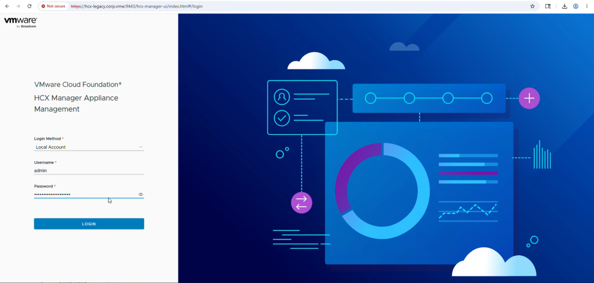The height and width of the screenshot is (283, 594).
Task: Click the VMware by Broadcom logo
Action: [x=20, y=22]
